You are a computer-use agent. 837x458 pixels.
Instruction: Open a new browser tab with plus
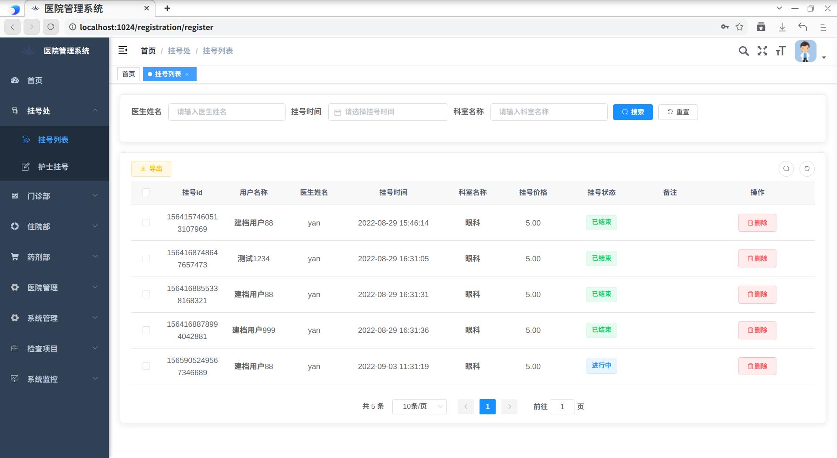click(167, 8)
